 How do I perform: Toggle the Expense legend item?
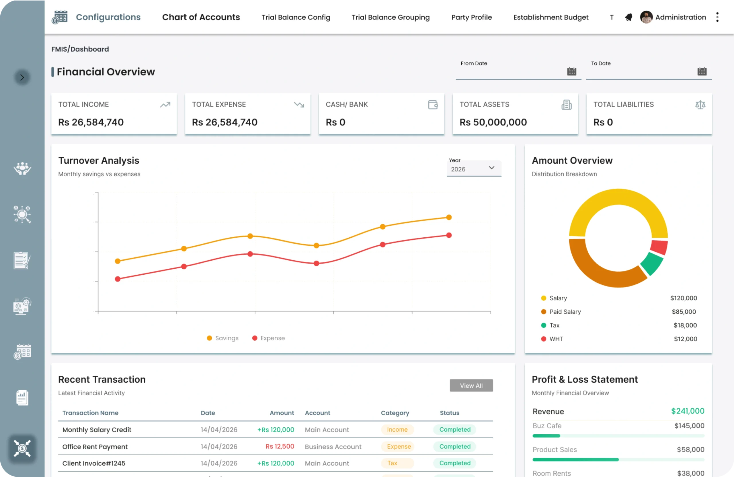pos(268,338)
